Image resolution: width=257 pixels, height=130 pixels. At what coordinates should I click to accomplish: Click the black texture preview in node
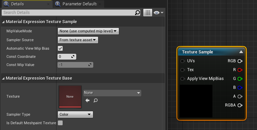(196, 101)
